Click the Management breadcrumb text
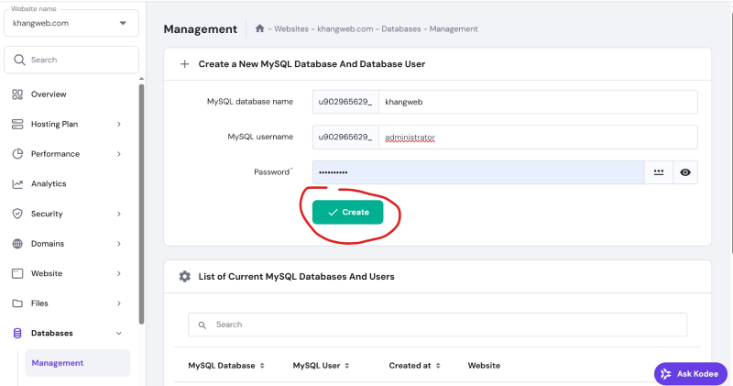733x386 pixels. point(454,29)
